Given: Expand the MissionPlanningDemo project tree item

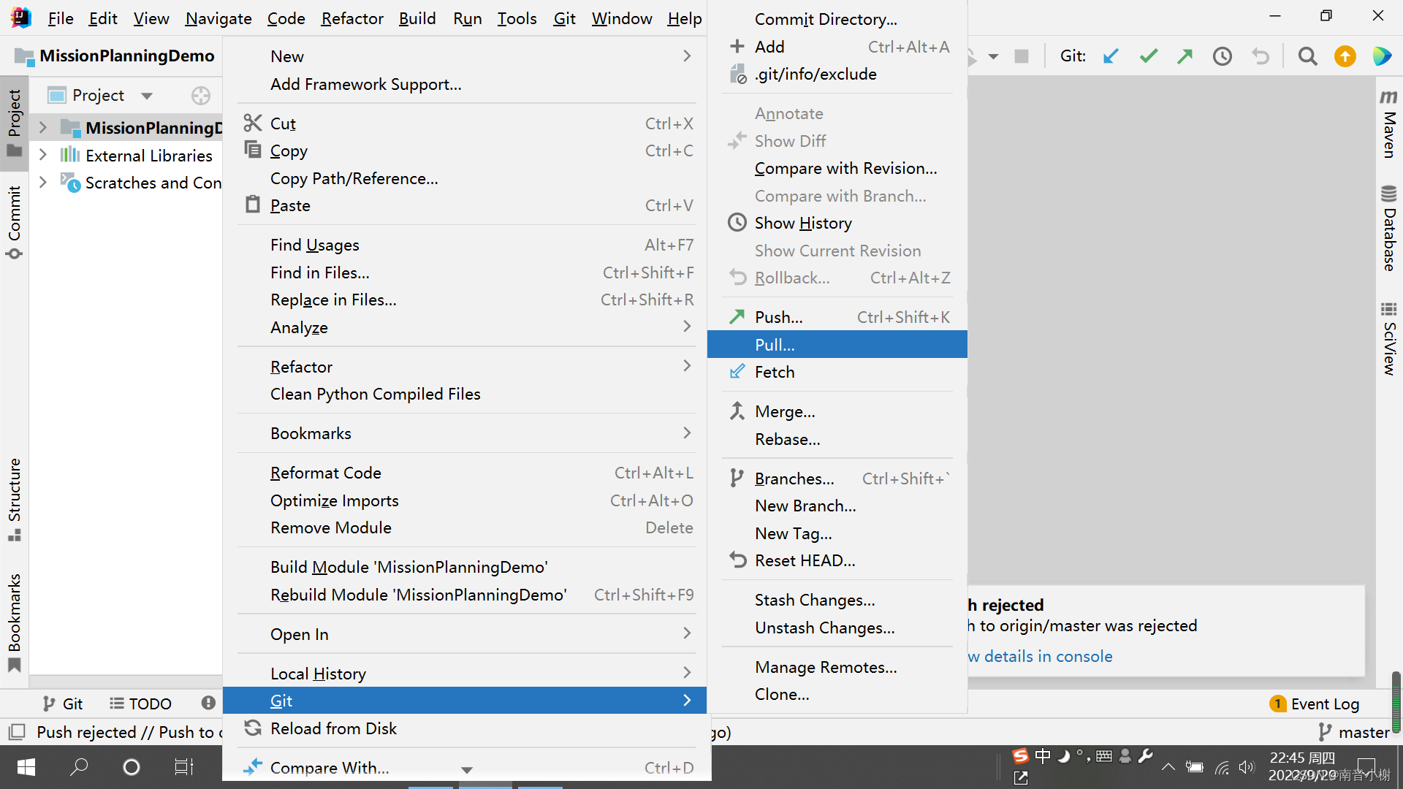Looking at the screenshot, I should point(43,127).
